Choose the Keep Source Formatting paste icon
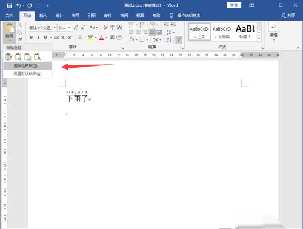 coord(8,56)
